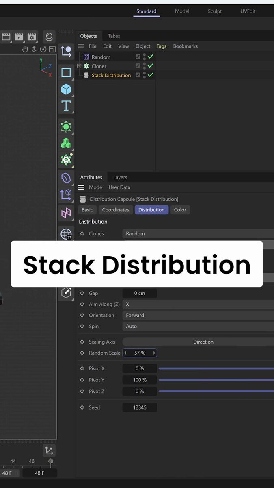Toggle the Random visibility dots

click(x=144, y=57)
